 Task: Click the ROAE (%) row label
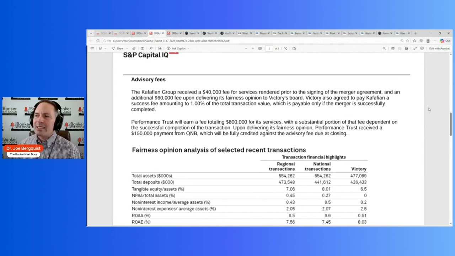141,222
